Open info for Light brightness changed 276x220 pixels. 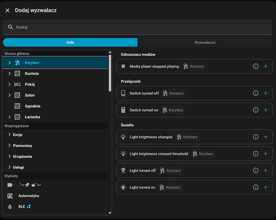[x=255, y=137]
